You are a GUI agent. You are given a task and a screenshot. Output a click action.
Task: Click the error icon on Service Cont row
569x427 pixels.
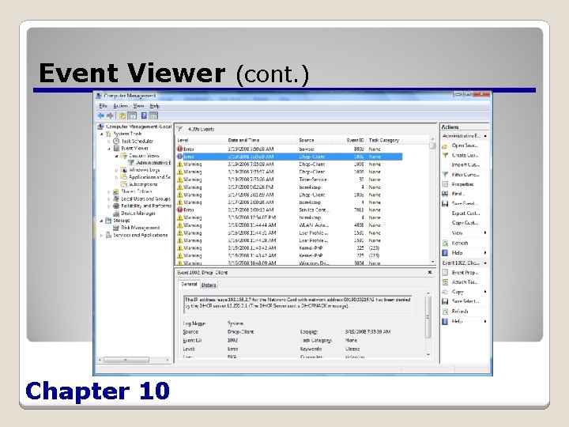[x=179, y=210]
